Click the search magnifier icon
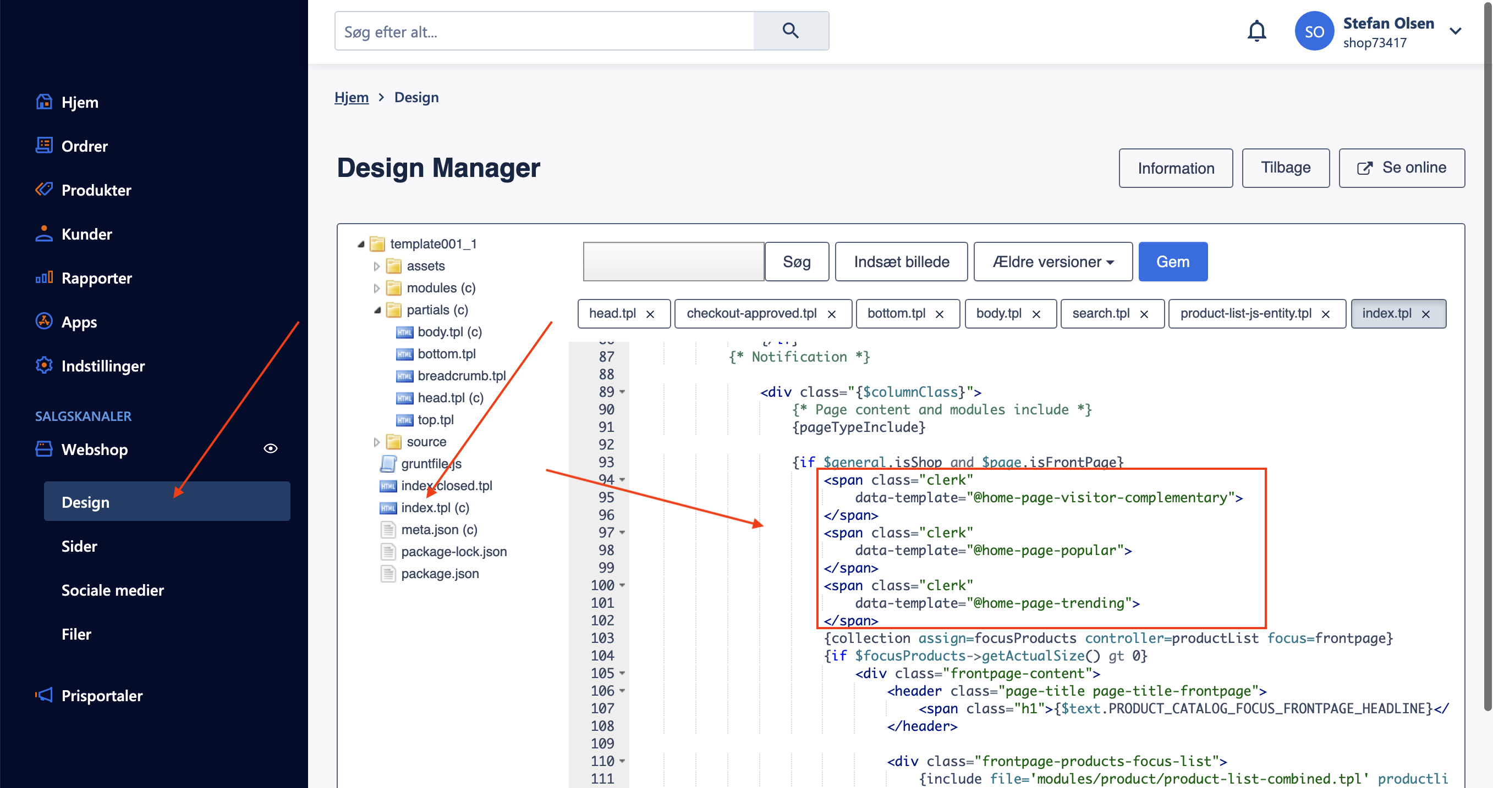This screenshot has height=788, width=1493. click(791, 31)
